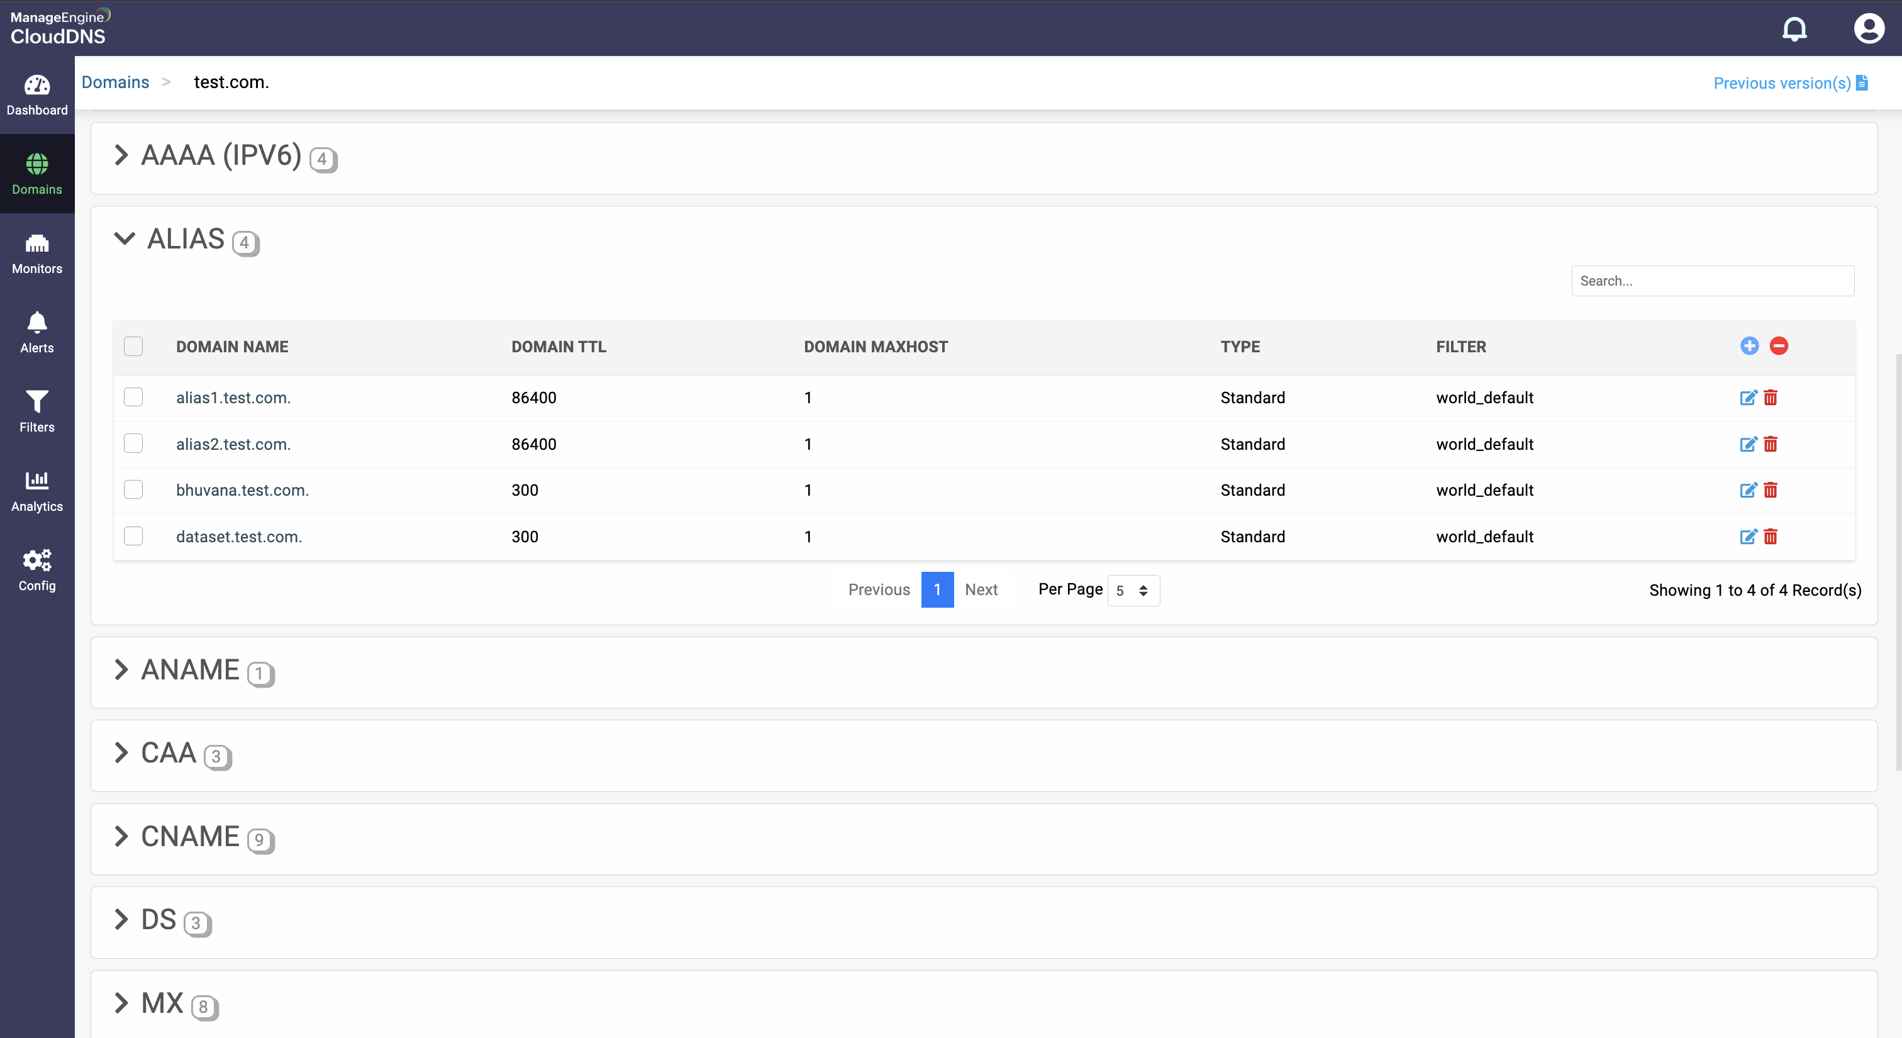Navigate to Domains breadcrumb link
Screen dimensions: 1902x1038
(x=115, y=82)
